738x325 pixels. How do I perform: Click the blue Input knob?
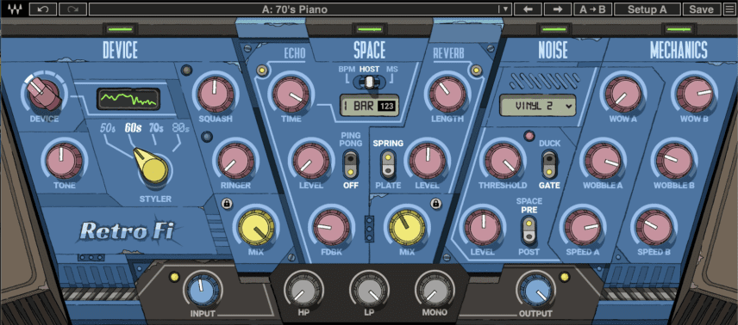point(203,291)
